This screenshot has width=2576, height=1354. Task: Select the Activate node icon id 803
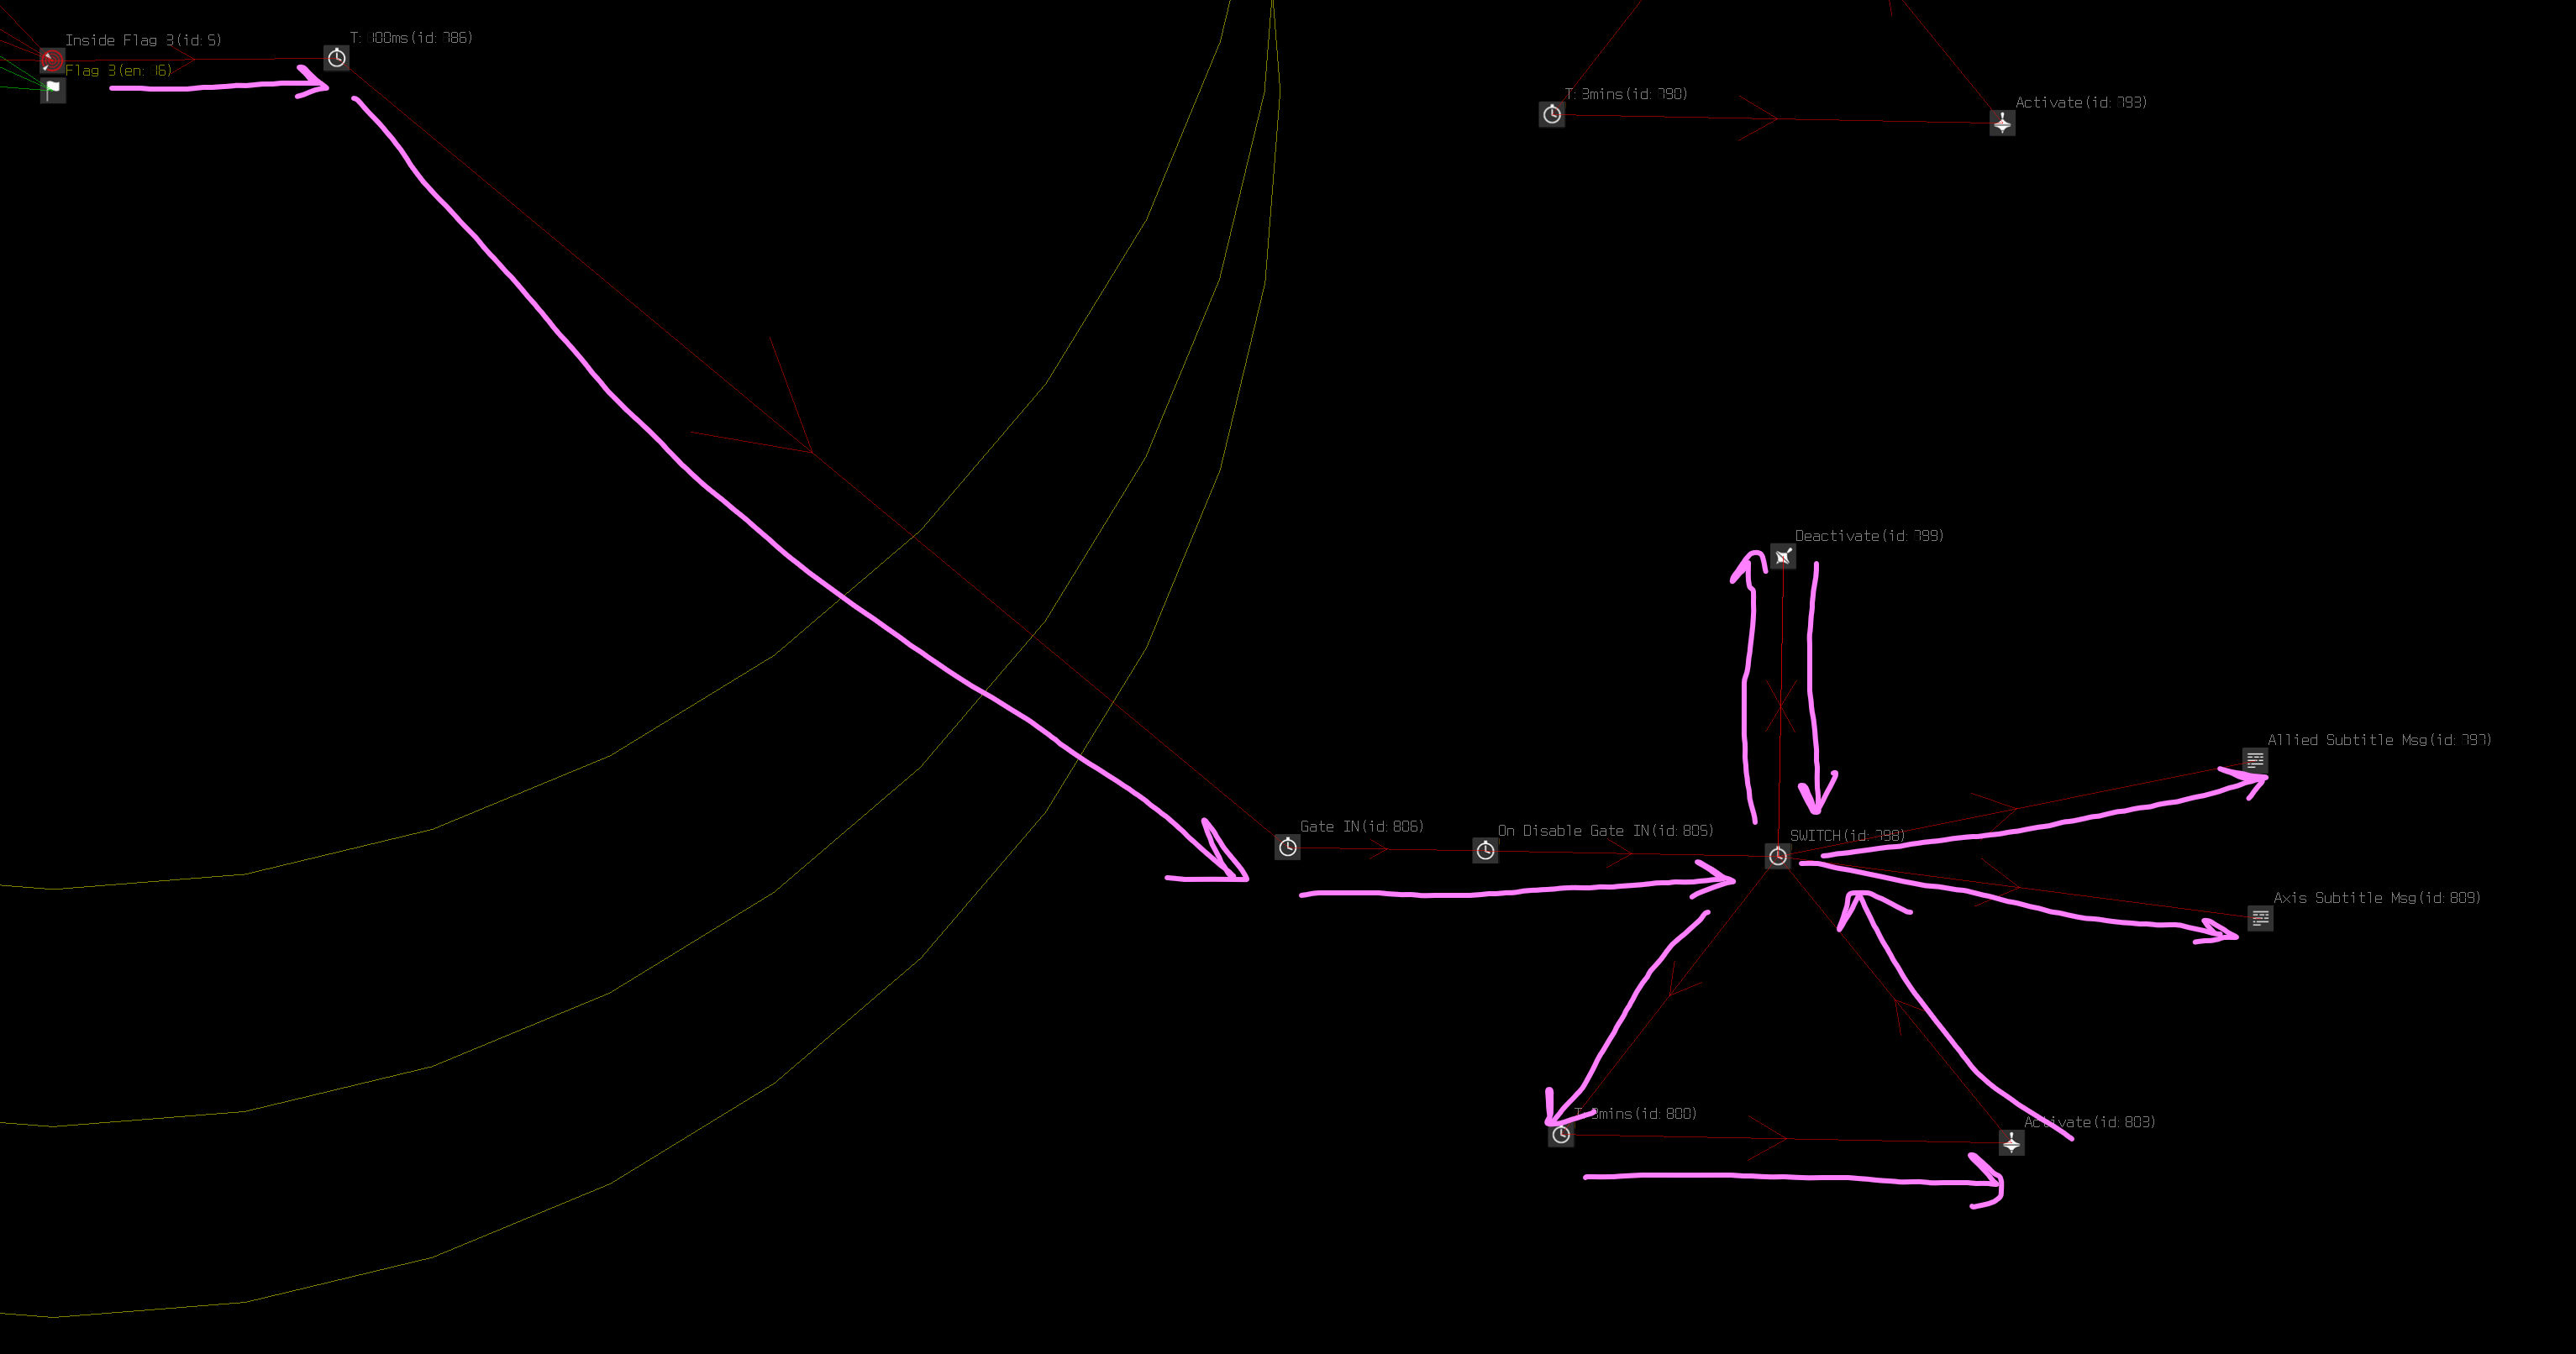(2012, 1142)
